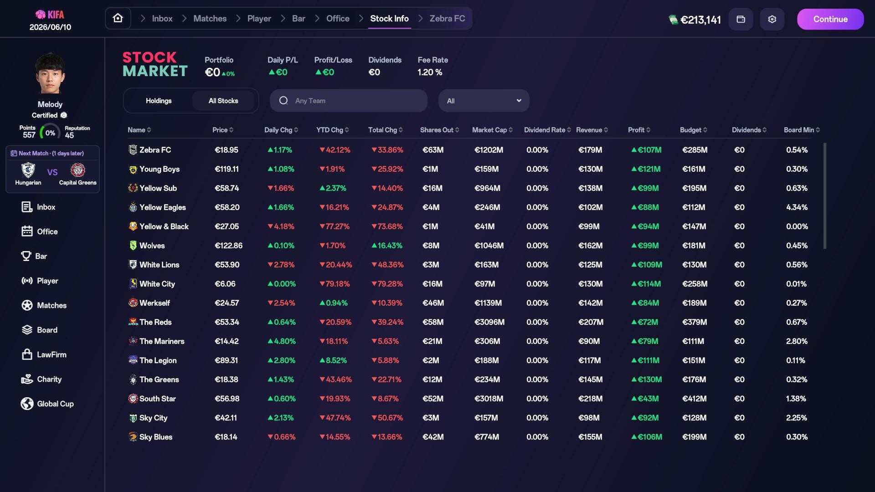Sort table by Dividend Rate column

coord(547,130)
